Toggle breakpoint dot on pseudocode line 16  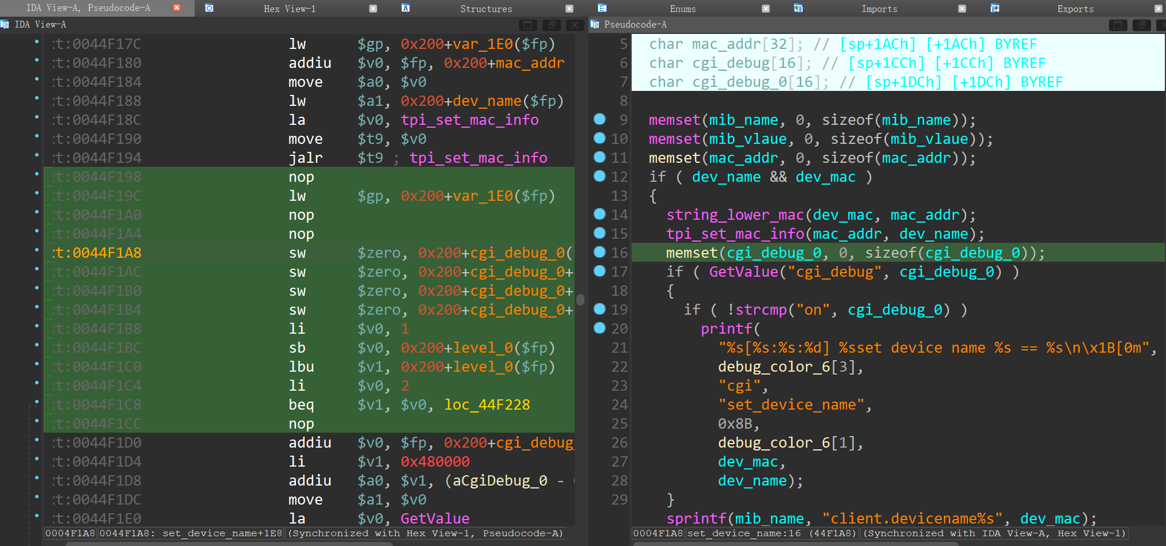click(x=599, y=252)
